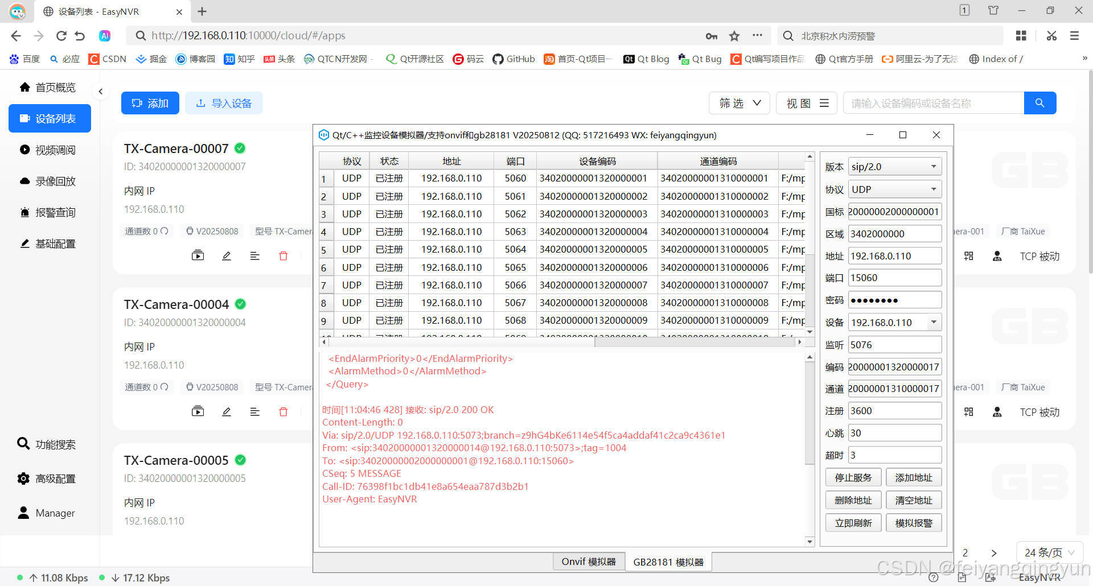Focus the device search input field
The width and height of the screenshot is (1093, 586).
[x=934, y=103]
